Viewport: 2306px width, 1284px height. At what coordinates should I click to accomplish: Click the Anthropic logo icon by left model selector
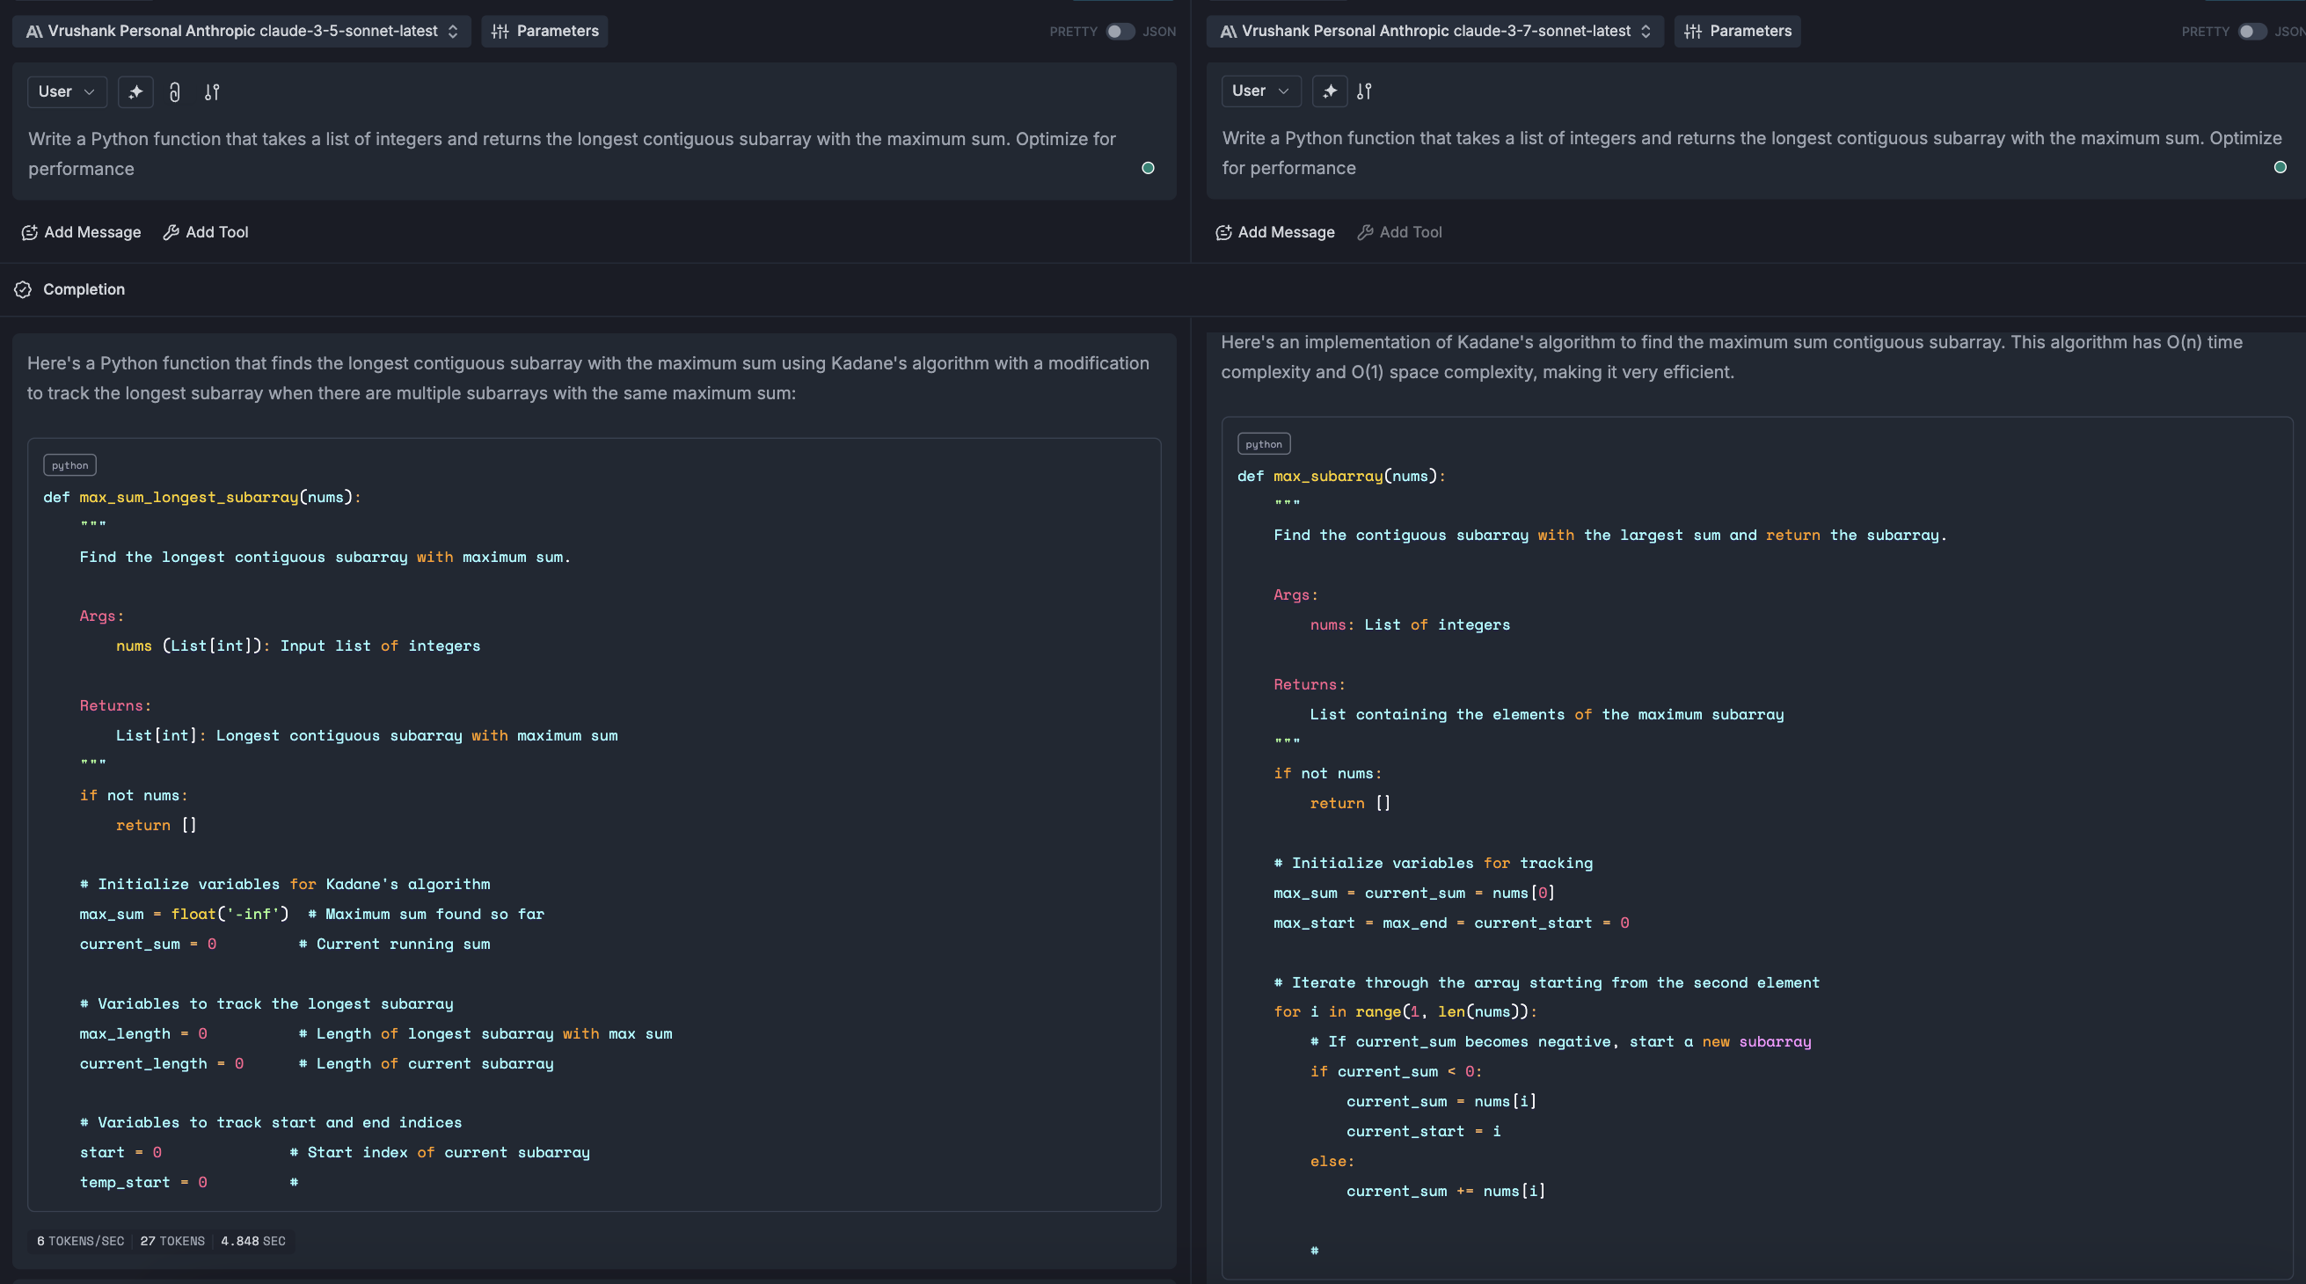point(33,31)
